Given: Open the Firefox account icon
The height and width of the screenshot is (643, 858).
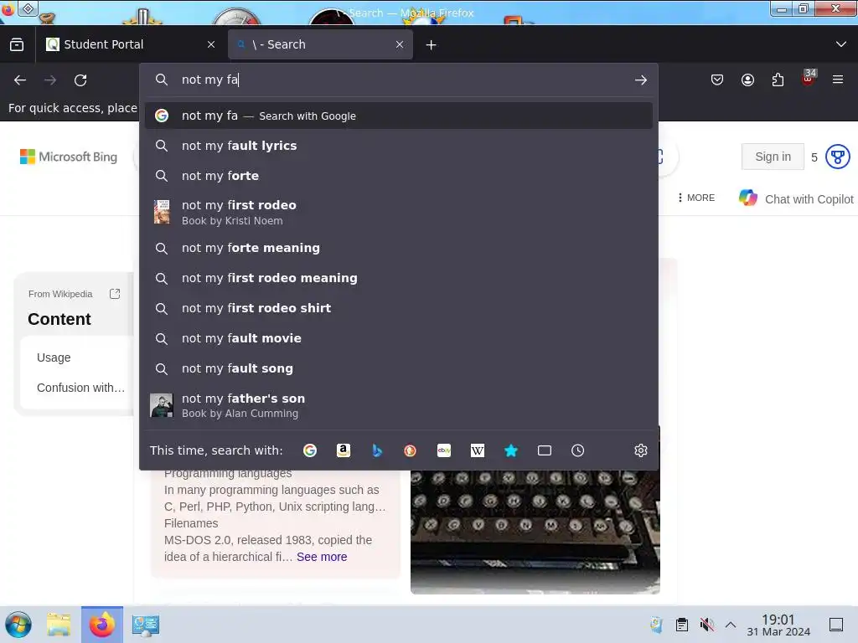Looking at the screenshot, I should pos(747,80).
